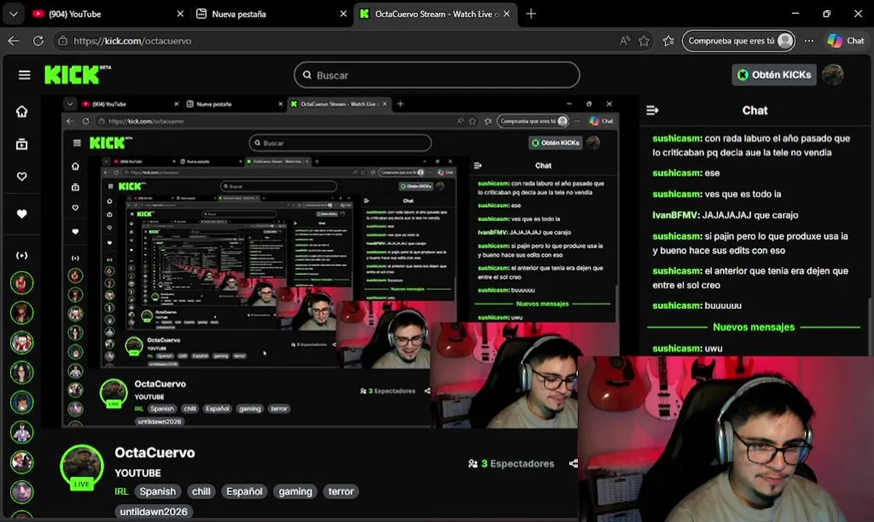Select the untildawn2026 tag
This screenshot has width=874, height=522.
[154, 512]
